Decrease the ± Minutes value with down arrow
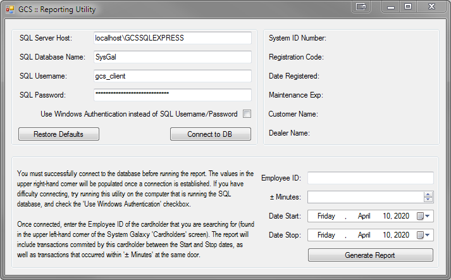This screenshot has width=451, height=280. coord(428,200)
